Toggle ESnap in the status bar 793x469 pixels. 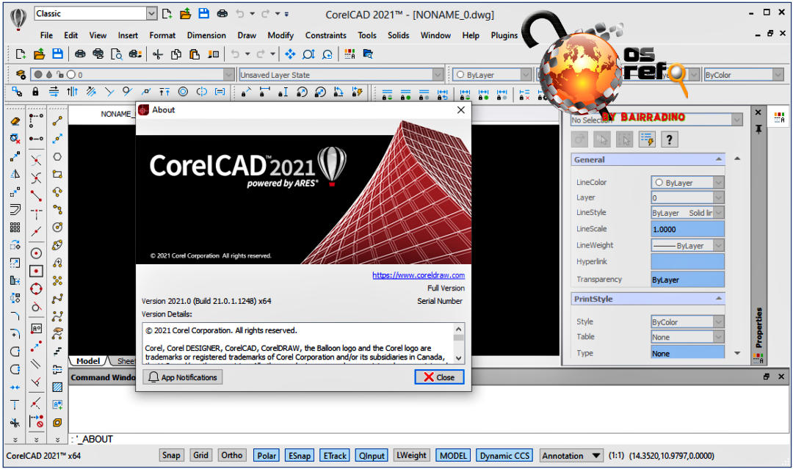coord(300,455)
